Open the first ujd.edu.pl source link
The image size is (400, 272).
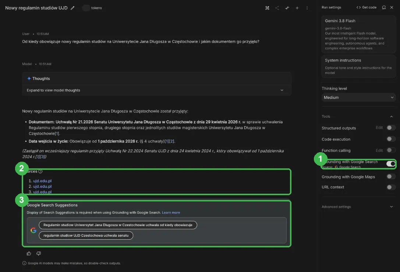pyautogui.click(x=42, y=181)
